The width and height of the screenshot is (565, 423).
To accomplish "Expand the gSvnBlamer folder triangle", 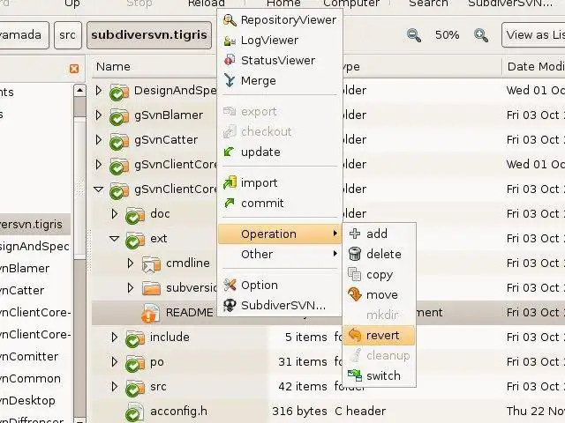I will [x=98, y=115].
